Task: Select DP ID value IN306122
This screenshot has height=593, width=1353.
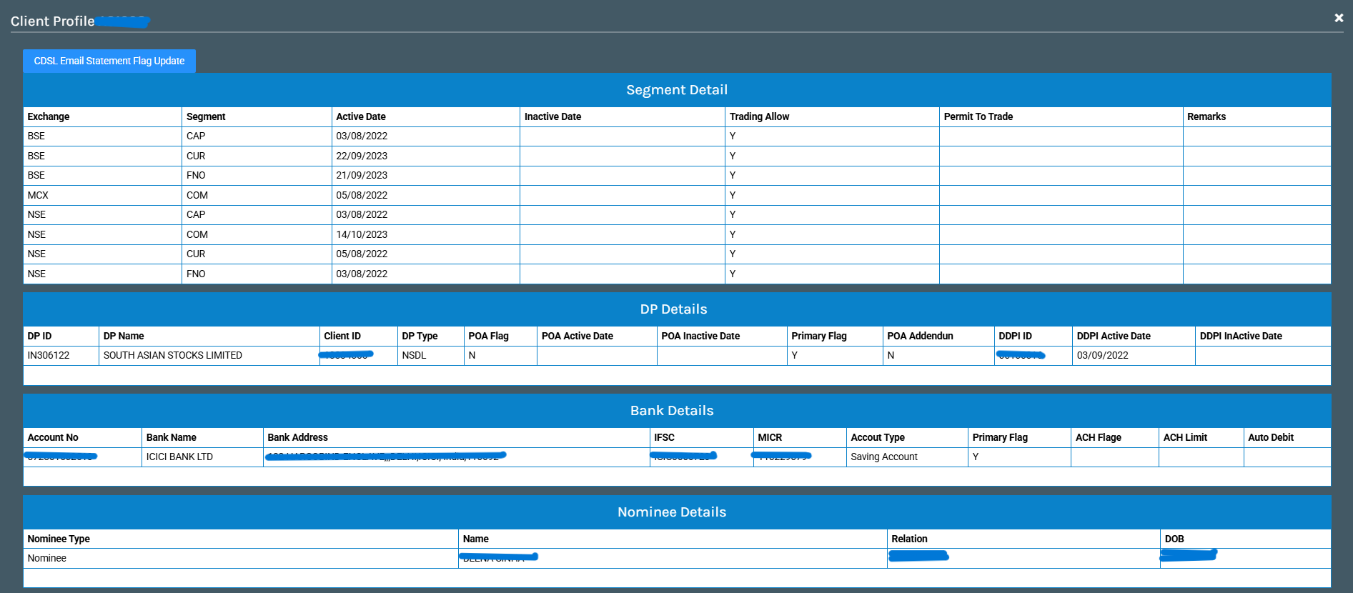Action: 49,355
